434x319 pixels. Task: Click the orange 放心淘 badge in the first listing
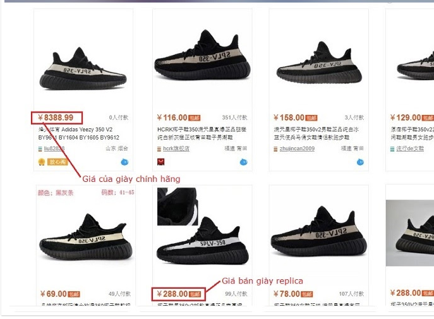(x=57, y=162)
